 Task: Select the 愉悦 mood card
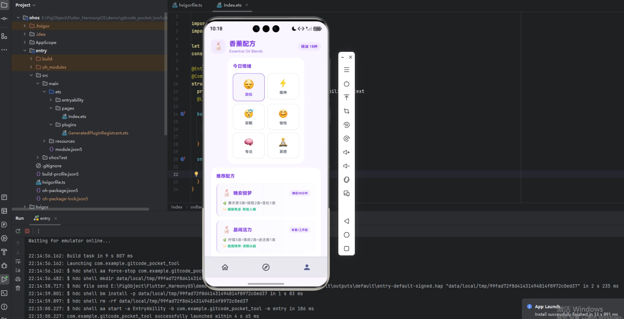pos(283,117)
